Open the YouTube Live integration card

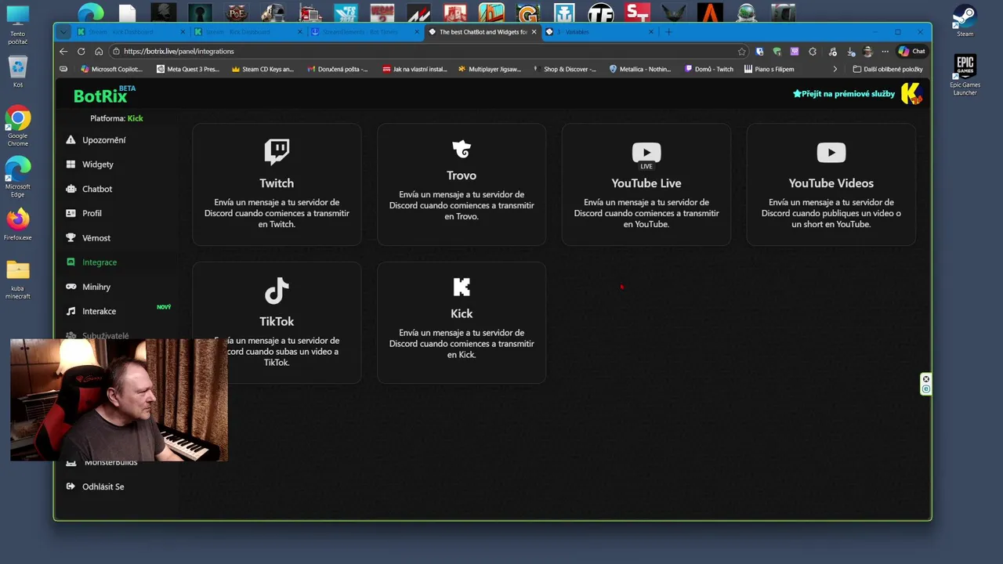[x=646, y=185]
